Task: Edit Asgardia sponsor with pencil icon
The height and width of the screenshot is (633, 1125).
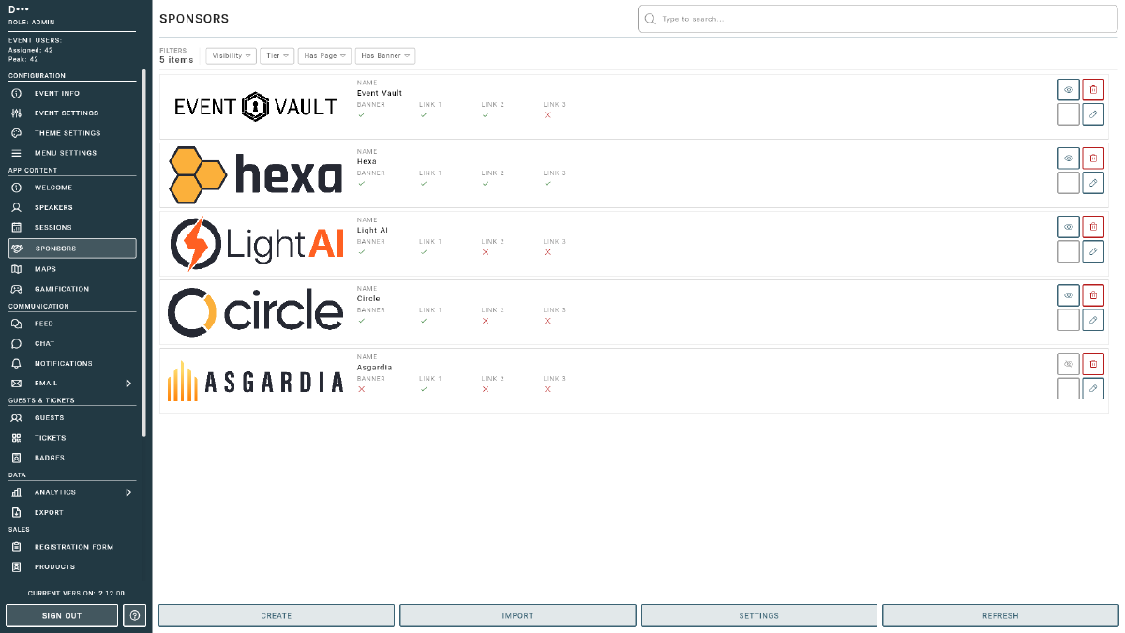Action: point(1093,388)
